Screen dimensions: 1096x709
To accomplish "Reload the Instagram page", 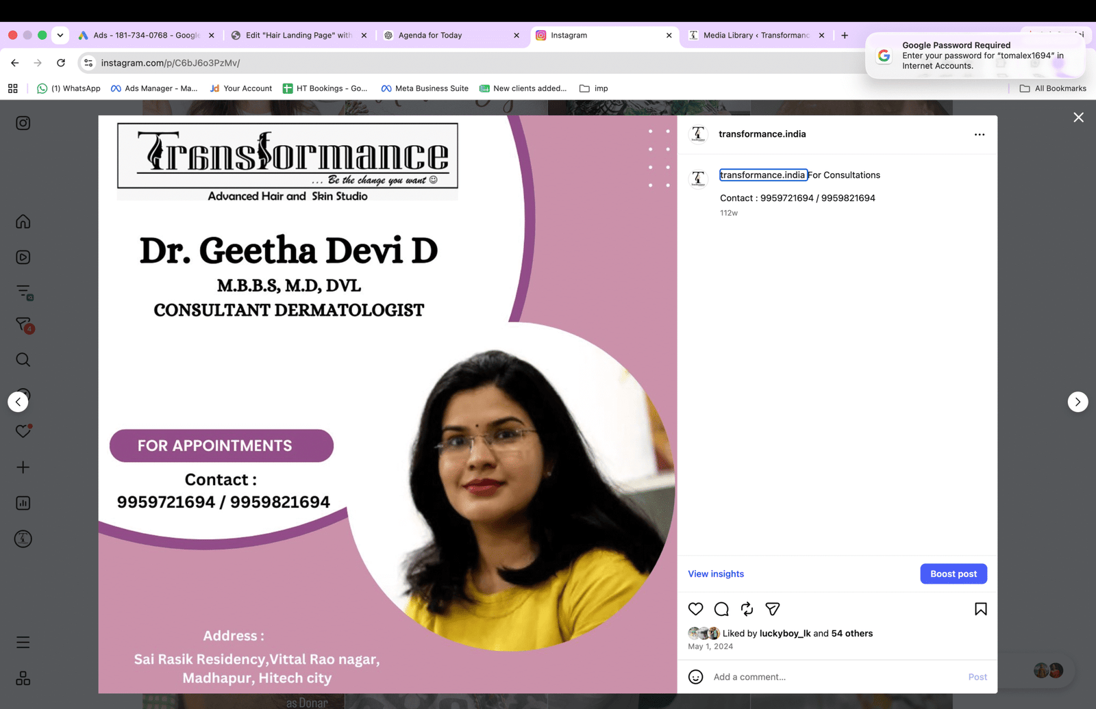I will point(61,63).
